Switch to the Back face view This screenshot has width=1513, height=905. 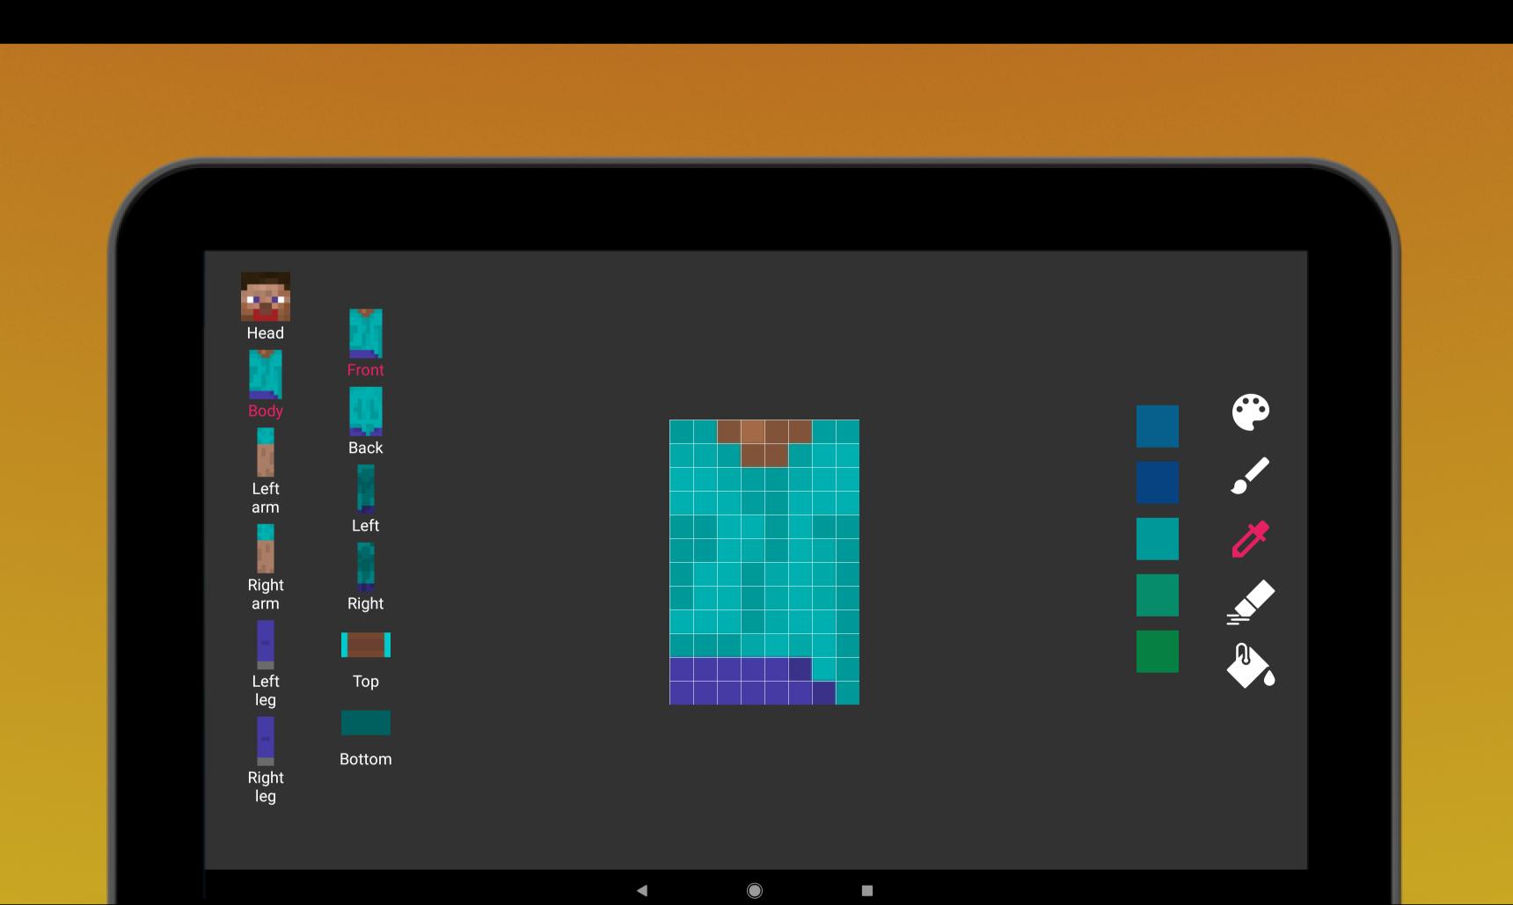coord(365,412)
